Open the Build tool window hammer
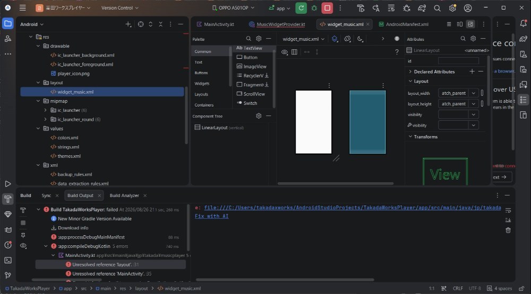 click(8, 199)
